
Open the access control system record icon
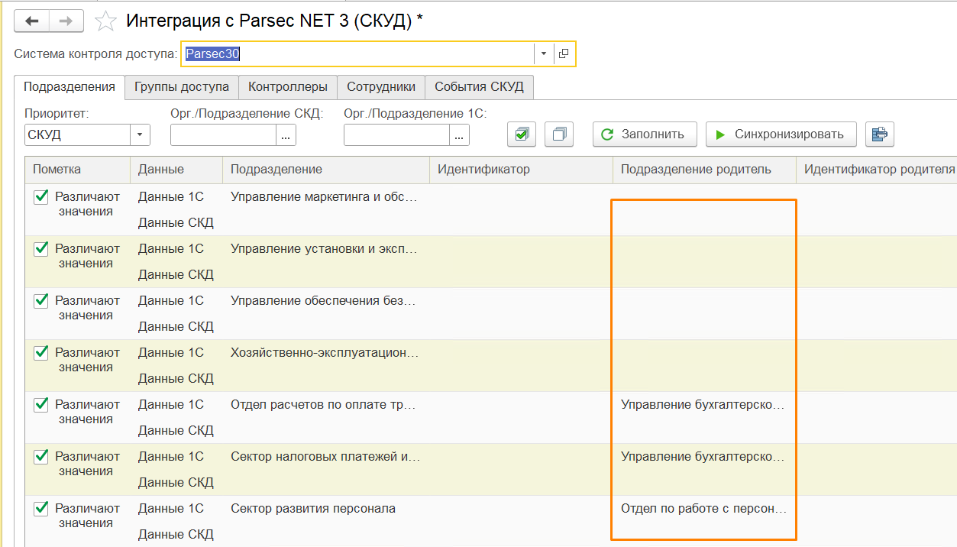pyautogui.click(x=564, y=53)
